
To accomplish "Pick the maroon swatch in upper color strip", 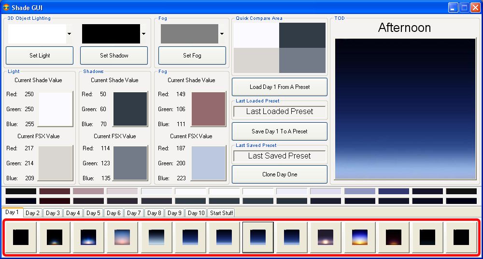I will tap(55, 191).
